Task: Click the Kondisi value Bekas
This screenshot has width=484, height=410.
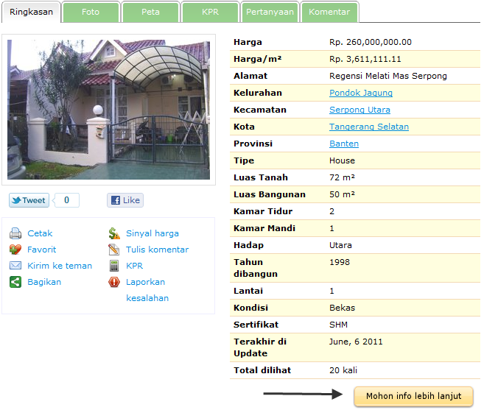Action: [342, 308]
